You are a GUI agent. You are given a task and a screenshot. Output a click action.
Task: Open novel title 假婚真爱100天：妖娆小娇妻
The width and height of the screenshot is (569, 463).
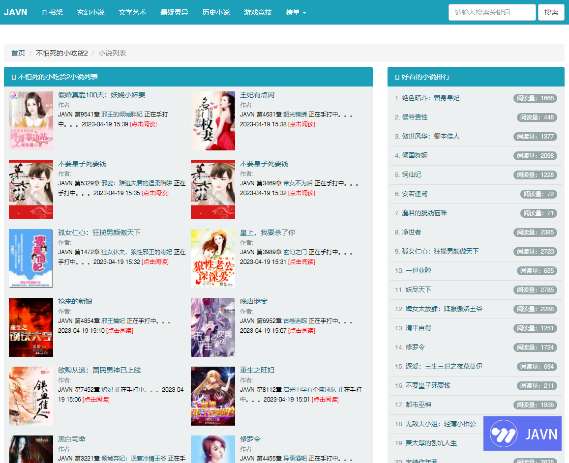tap(102, 95)
